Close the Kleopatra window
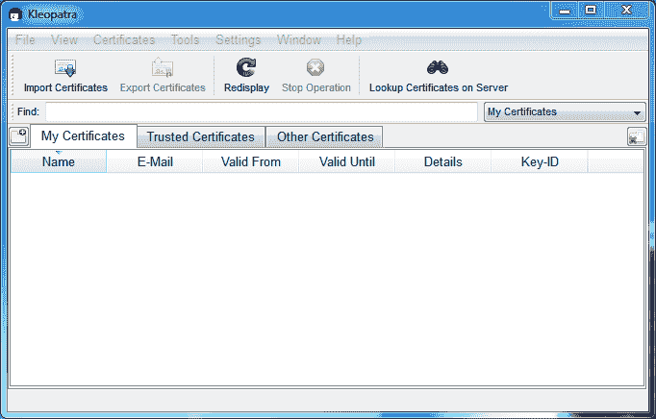This screenshot has height=419, width=656. 626,10
